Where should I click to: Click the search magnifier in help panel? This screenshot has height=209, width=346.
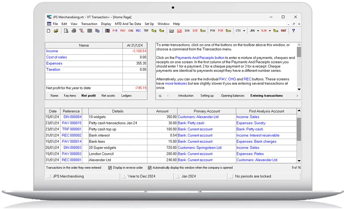point(160,96)
